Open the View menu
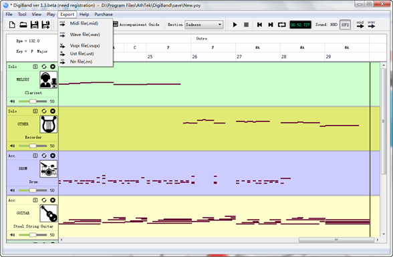This screenshot has width=393, height=257. [x=36, y=14]
